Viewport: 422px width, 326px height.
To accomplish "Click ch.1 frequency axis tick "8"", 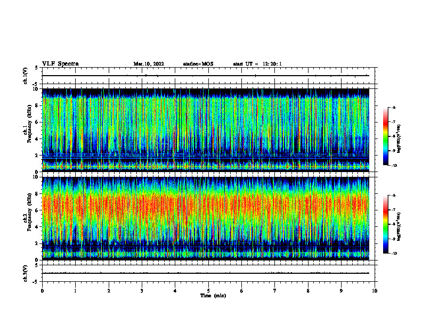I will pyautogui.click(x=37, y=105).
